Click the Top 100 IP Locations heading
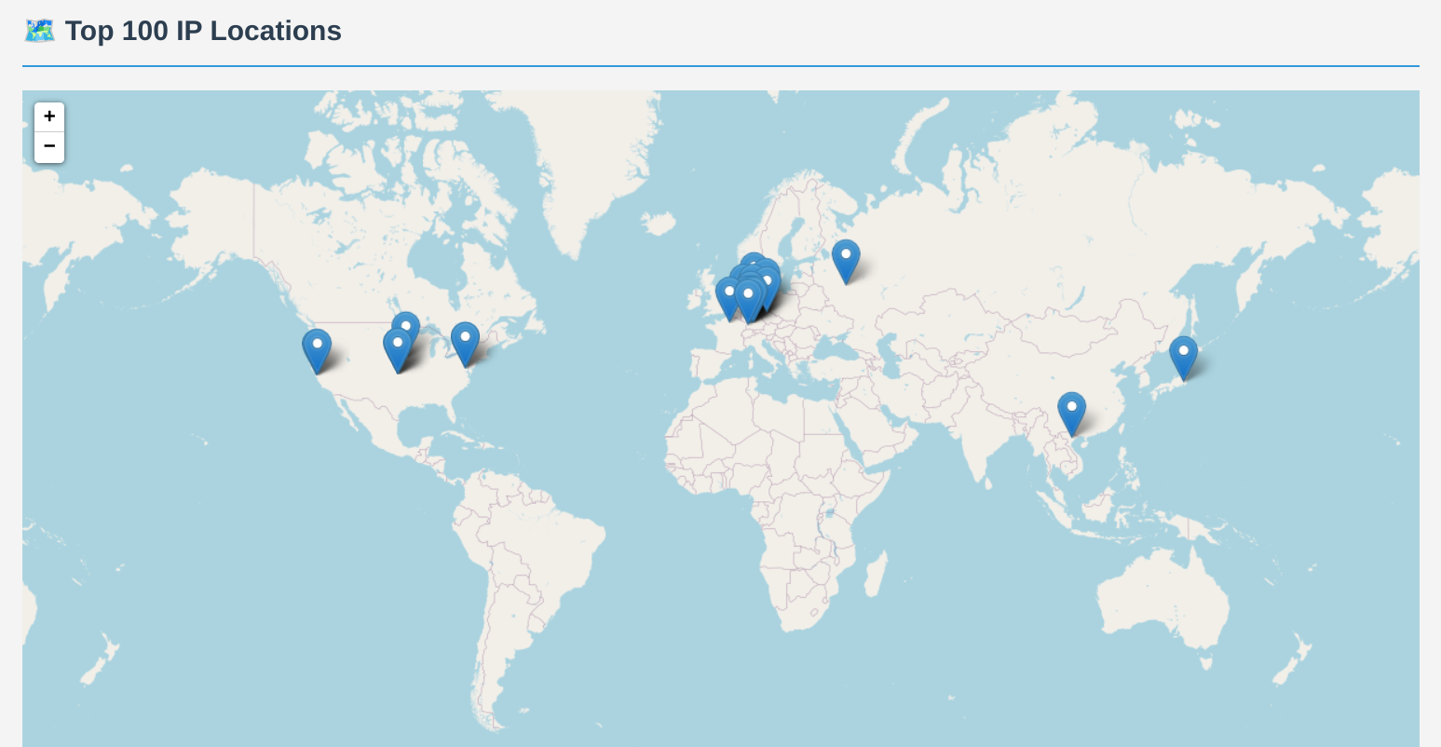Viewport: 1441px width, 747px height. [x=203, y=31]
